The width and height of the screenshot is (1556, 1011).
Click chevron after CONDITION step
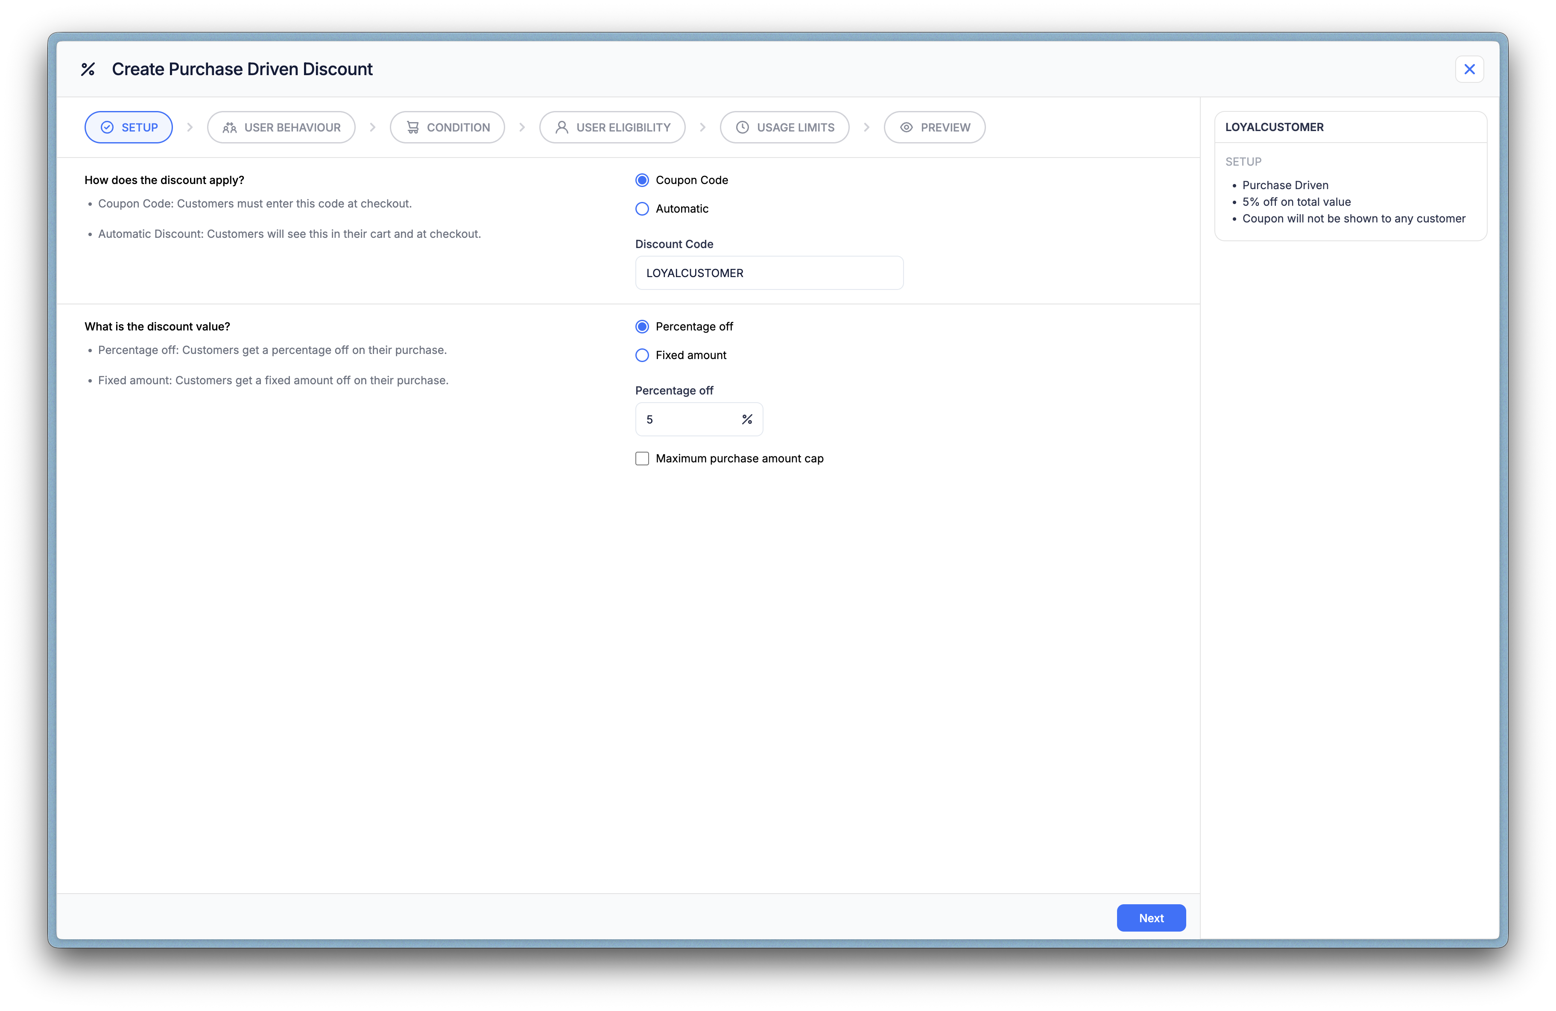point(522,127)
